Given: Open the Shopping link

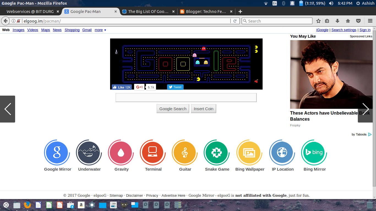Looking at the screenshot, I should point(72,30).
